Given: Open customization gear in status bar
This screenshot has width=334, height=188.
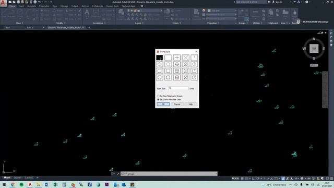Looking at the screenshot, I should pyautogui.click(x=302, y=179).
